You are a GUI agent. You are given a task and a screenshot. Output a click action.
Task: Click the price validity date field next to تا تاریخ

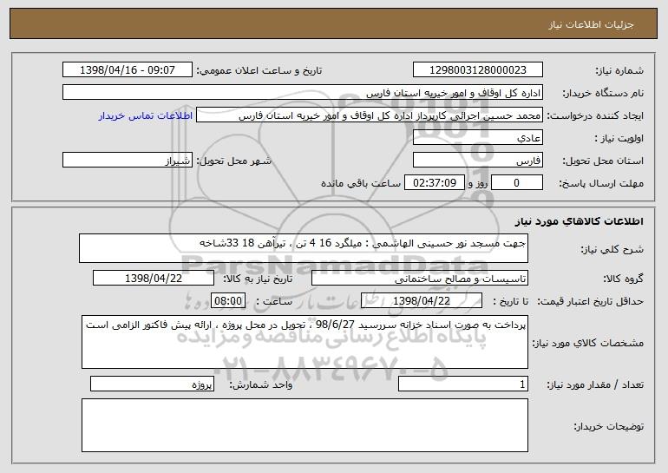click(x=422, y=301)
